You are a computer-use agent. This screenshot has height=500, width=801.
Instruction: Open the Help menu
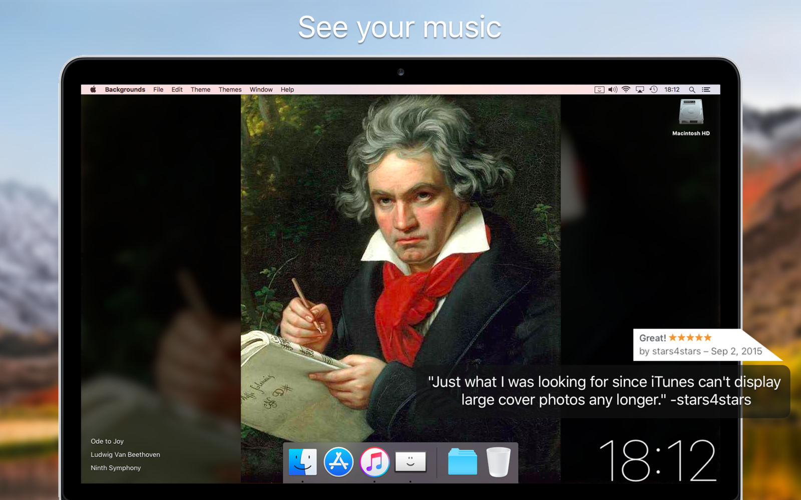pos(287,89)
